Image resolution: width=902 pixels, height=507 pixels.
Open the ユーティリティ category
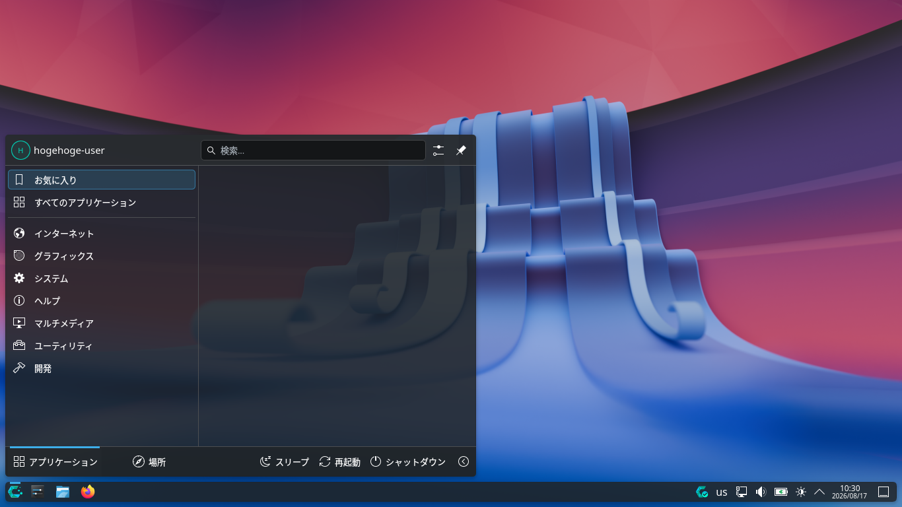coord(102,346)
